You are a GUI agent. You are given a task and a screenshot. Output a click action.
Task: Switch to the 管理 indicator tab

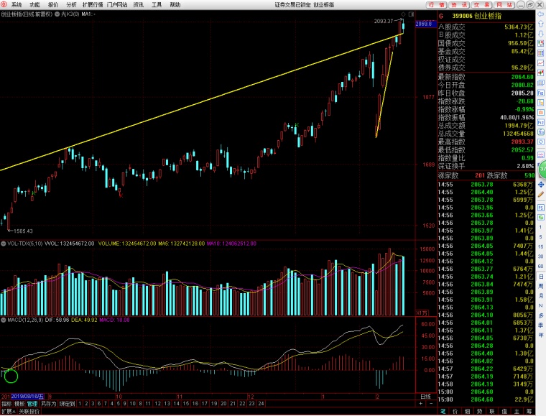(x=32, y=404)
